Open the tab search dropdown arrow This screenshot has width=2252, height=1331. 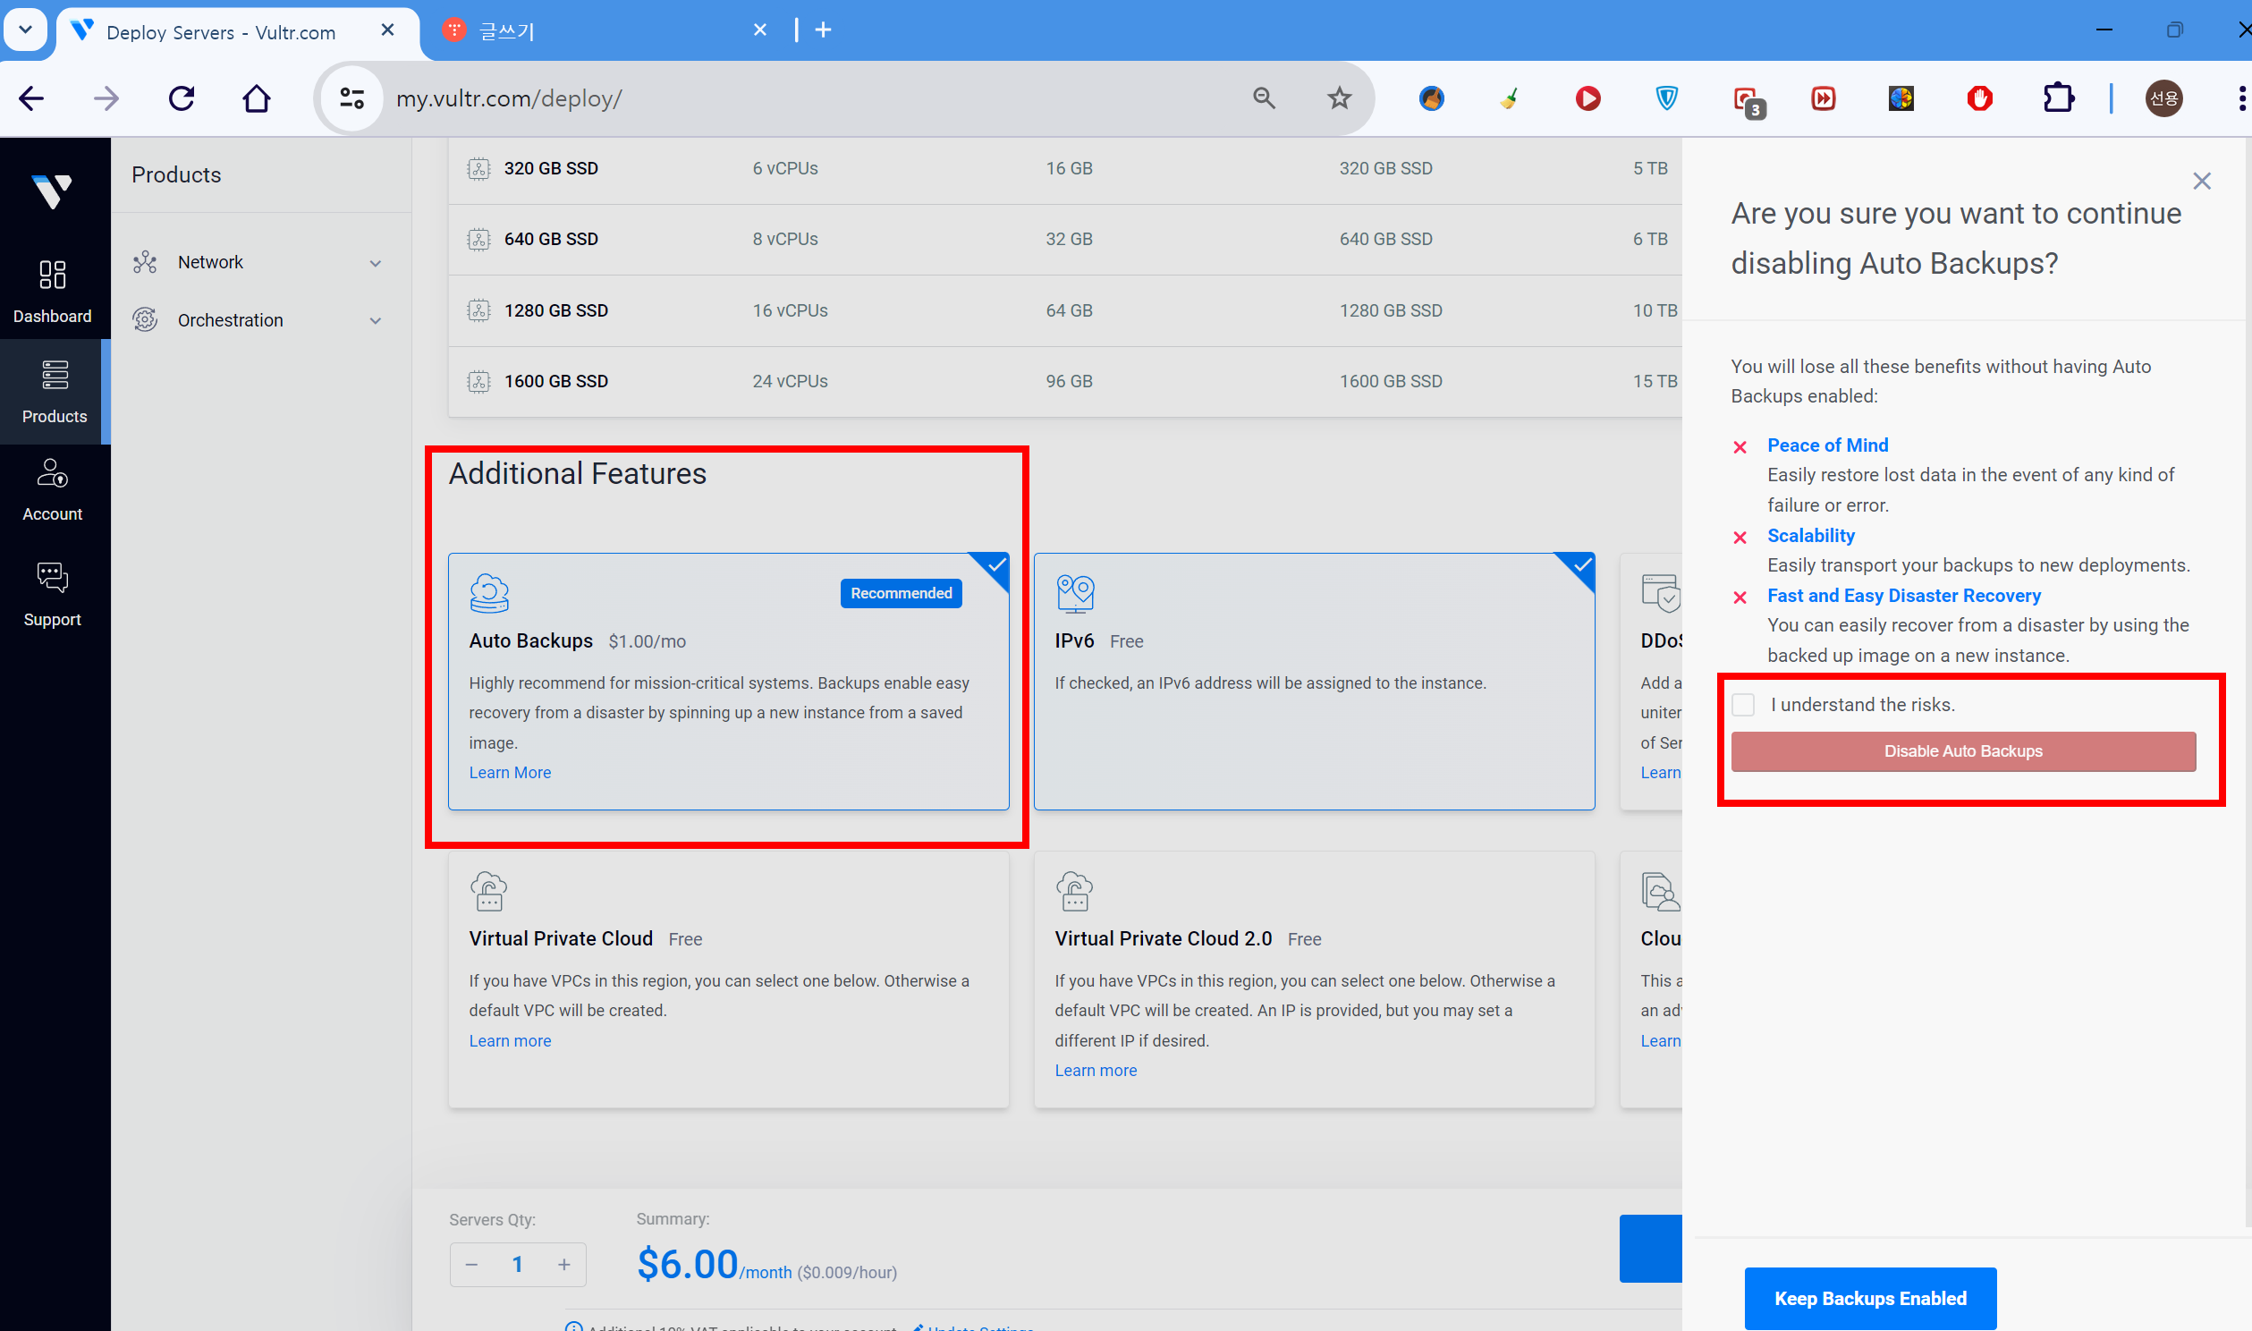coord(25,30)
